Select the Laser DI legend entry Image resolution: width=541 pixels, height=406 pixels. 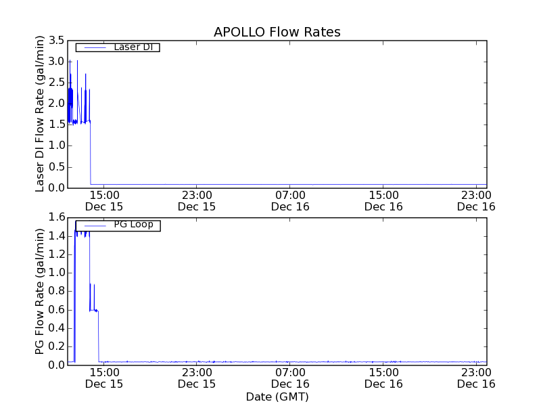132,47
